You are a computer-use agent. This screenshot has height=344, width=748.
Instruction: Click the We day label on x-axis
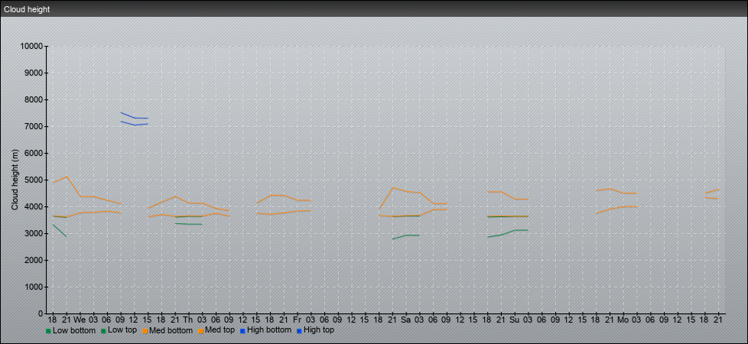pyautogui.click(x=80, y=320)
